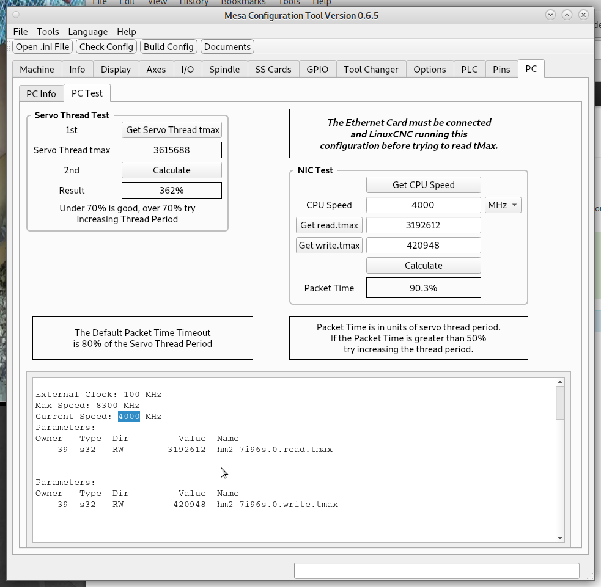This screenshot has height=587, width=601.
Task: Switch to the Machine tab
Action: (37, 69)
